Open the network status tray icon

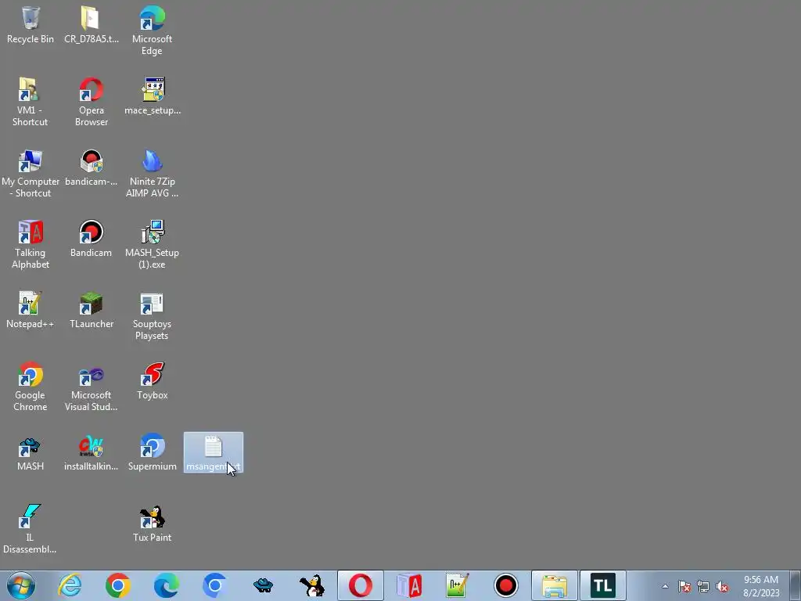(703, 586)
